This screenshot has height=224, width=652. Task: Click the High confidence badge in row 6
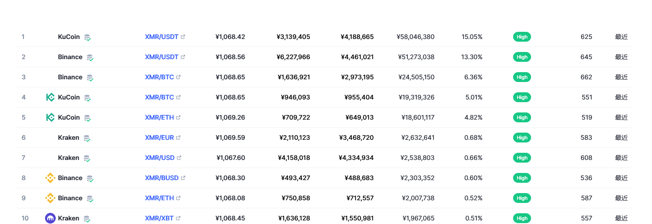(x=522, y=138)
